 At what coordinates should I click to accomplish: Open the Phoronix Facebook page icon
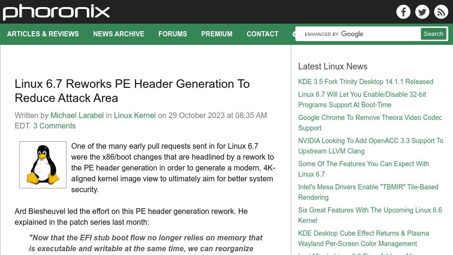click(403, 12)
